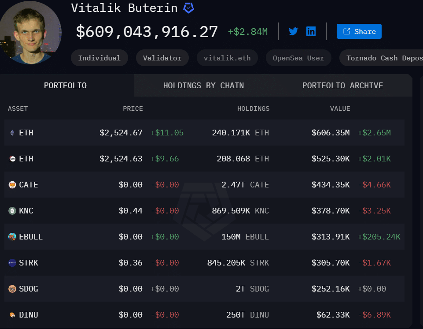Screen dimensions: 423x329
Task: Click the $252.16K SDOG value
Action: [x=331, y=289]
